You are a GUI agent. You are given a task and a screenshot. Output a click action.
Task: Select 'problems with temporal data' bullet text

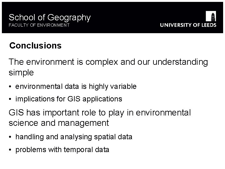pos(62,150)
